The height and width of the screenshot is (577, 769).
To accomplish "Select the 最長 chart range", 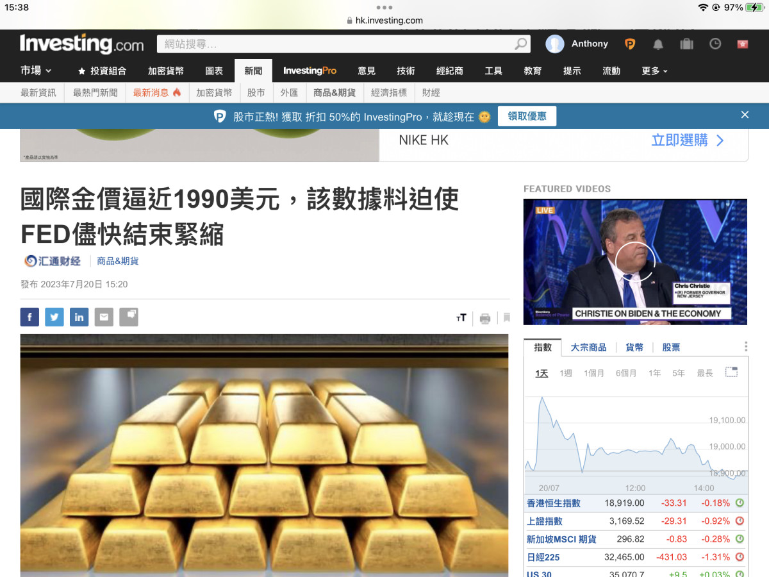I will 705,373.
